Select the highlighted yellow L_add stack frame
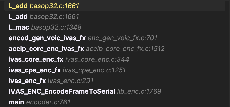The height and width of the screenshot is (107, 230). 18,6
